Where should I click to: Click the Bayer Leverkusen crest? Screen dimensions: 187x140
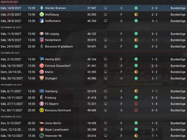pos(42,130)
